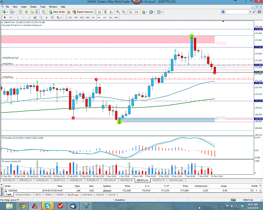Switch to line chart type
Screen dimensions: 263x210
tap(111, 12)
